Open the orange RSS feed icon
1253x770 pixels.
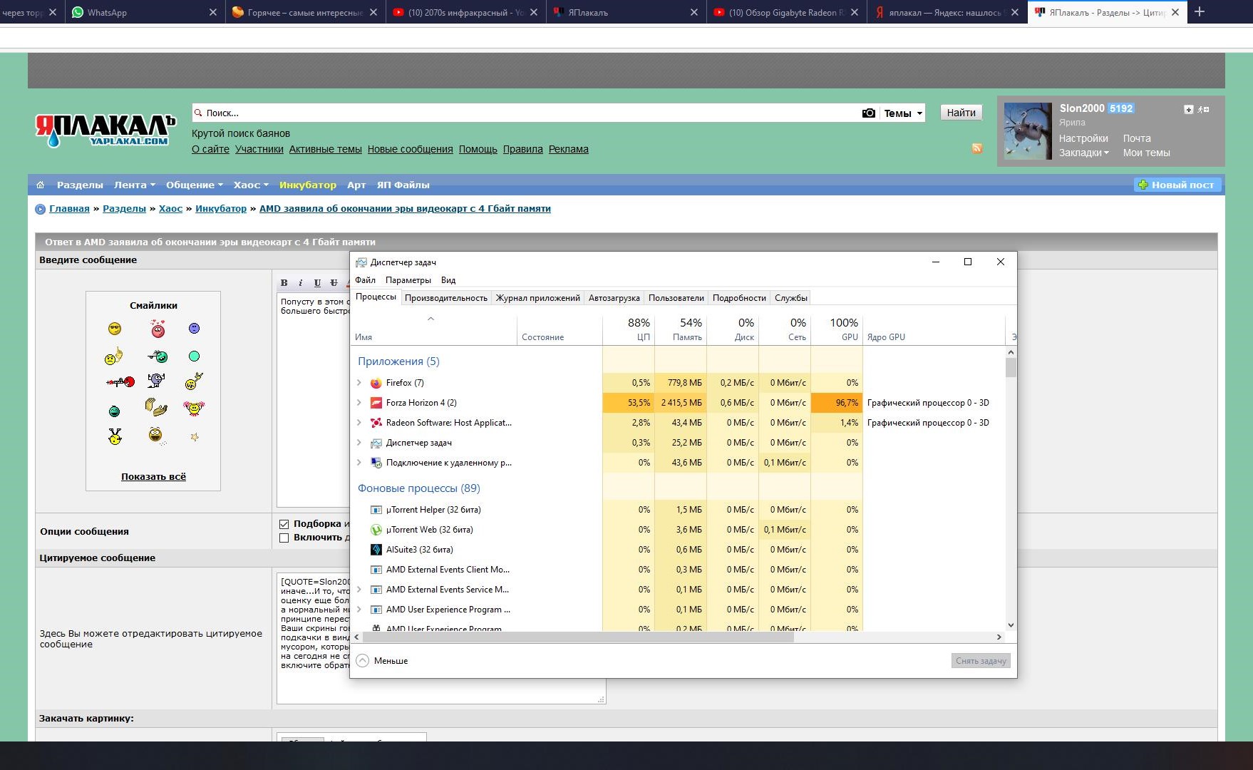[x=977, y=148]
